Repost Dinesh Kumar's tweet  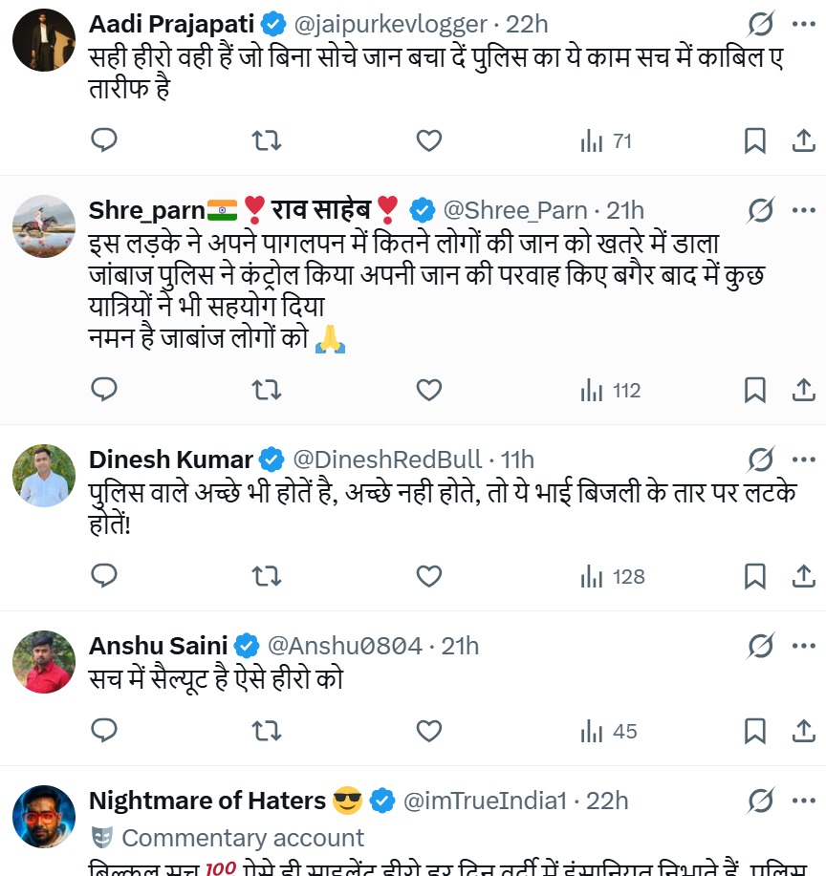(x=266, y=576)
